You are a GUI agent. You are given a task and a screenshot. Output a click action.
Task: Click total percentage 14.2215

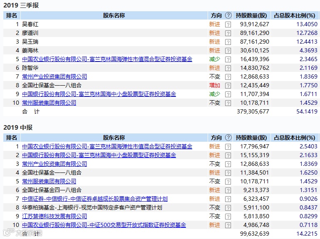[x=307, y=234]
